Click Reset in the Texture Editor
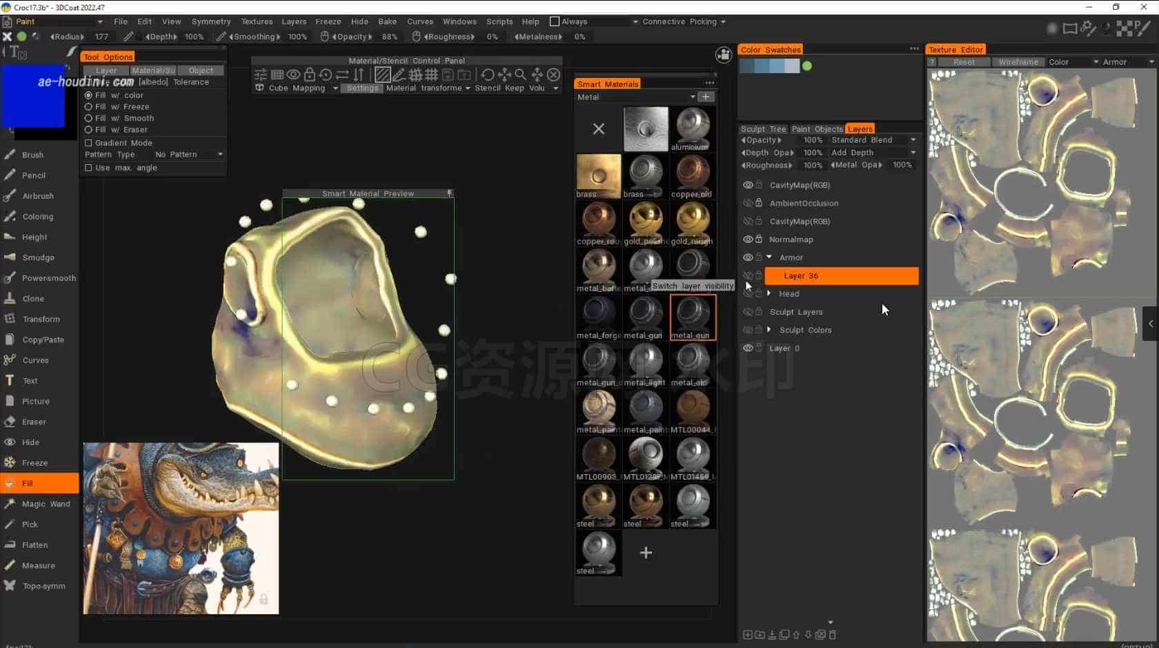This screenshot has height=648, width=1159. 964,62
